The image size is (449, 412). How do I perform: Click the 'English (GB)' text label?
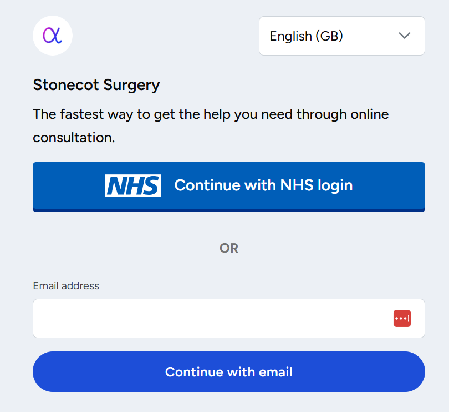(306, 36)
